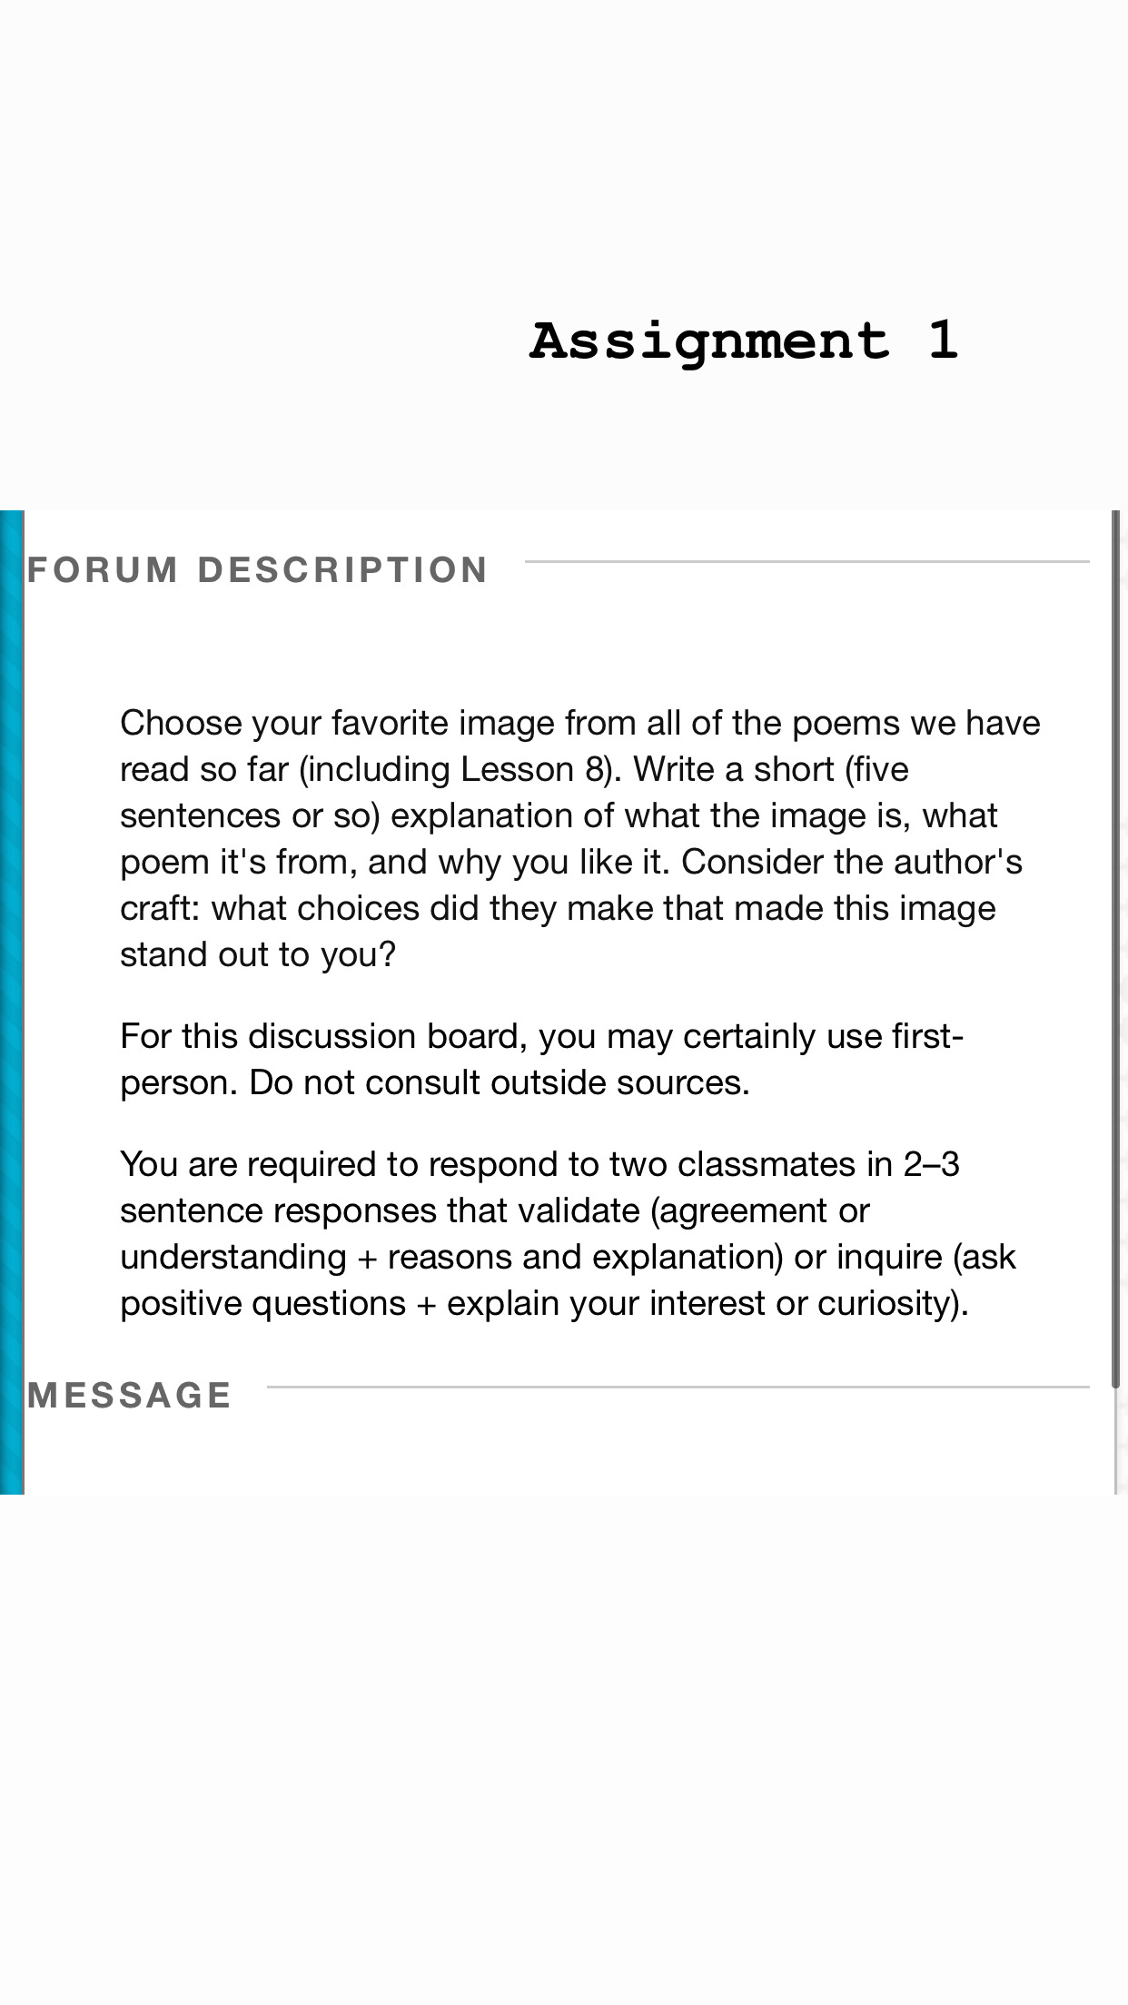1128x2005 pixels.
Task: Click the divider line beside FORUM DESCRIPTION
Action: click(x=806, y=562)
